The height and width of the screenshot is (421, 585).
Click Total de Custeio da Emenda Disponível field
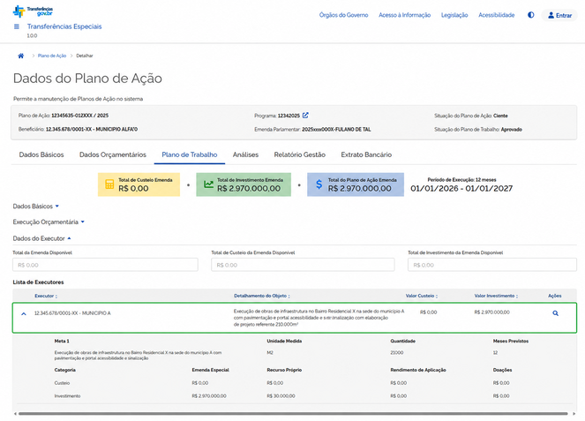pyautogui.click(x=303, y=265)
